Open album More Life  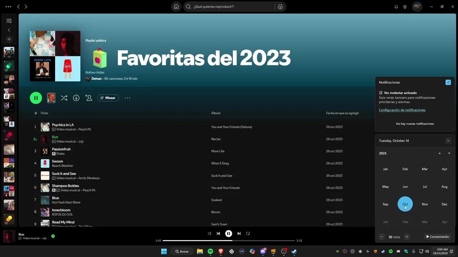pyautogui.click(x=218, y=151)
